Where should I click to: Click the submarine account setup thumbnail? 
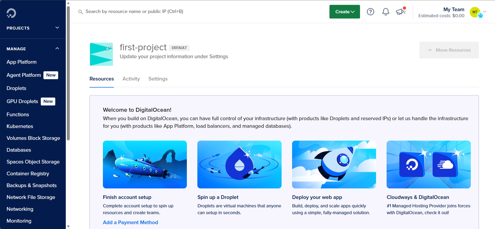[145, 164]
